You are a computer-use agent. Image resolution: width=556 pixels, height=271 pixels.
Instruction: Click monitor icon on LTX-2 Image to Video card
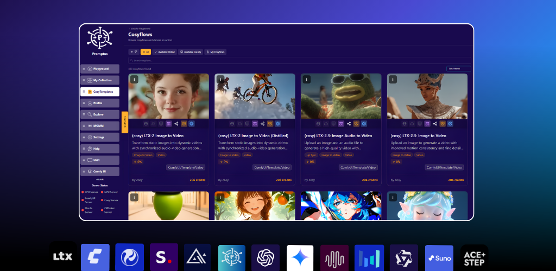(161, 124)
